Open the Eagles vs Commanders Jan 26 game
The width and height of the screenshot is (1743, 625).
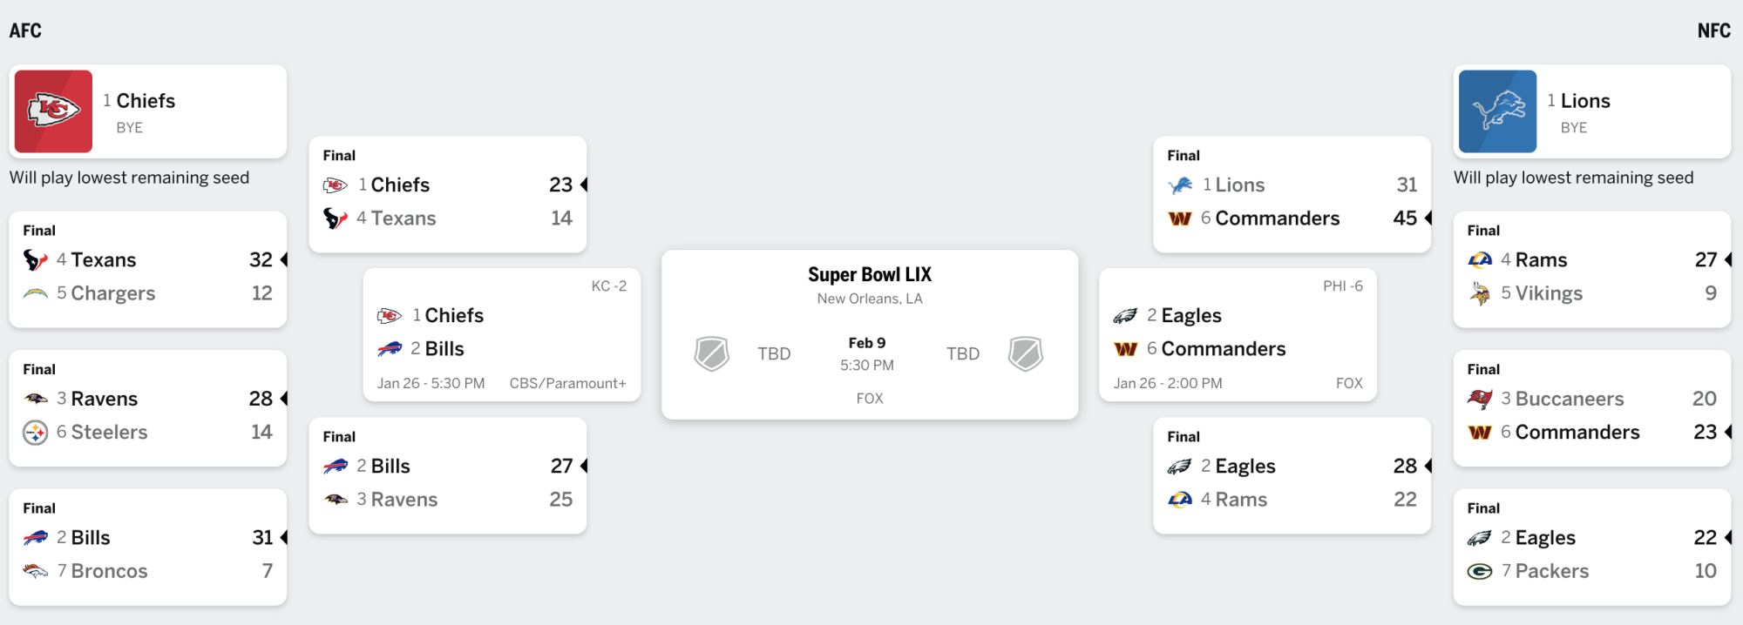tap(1238, 335)
